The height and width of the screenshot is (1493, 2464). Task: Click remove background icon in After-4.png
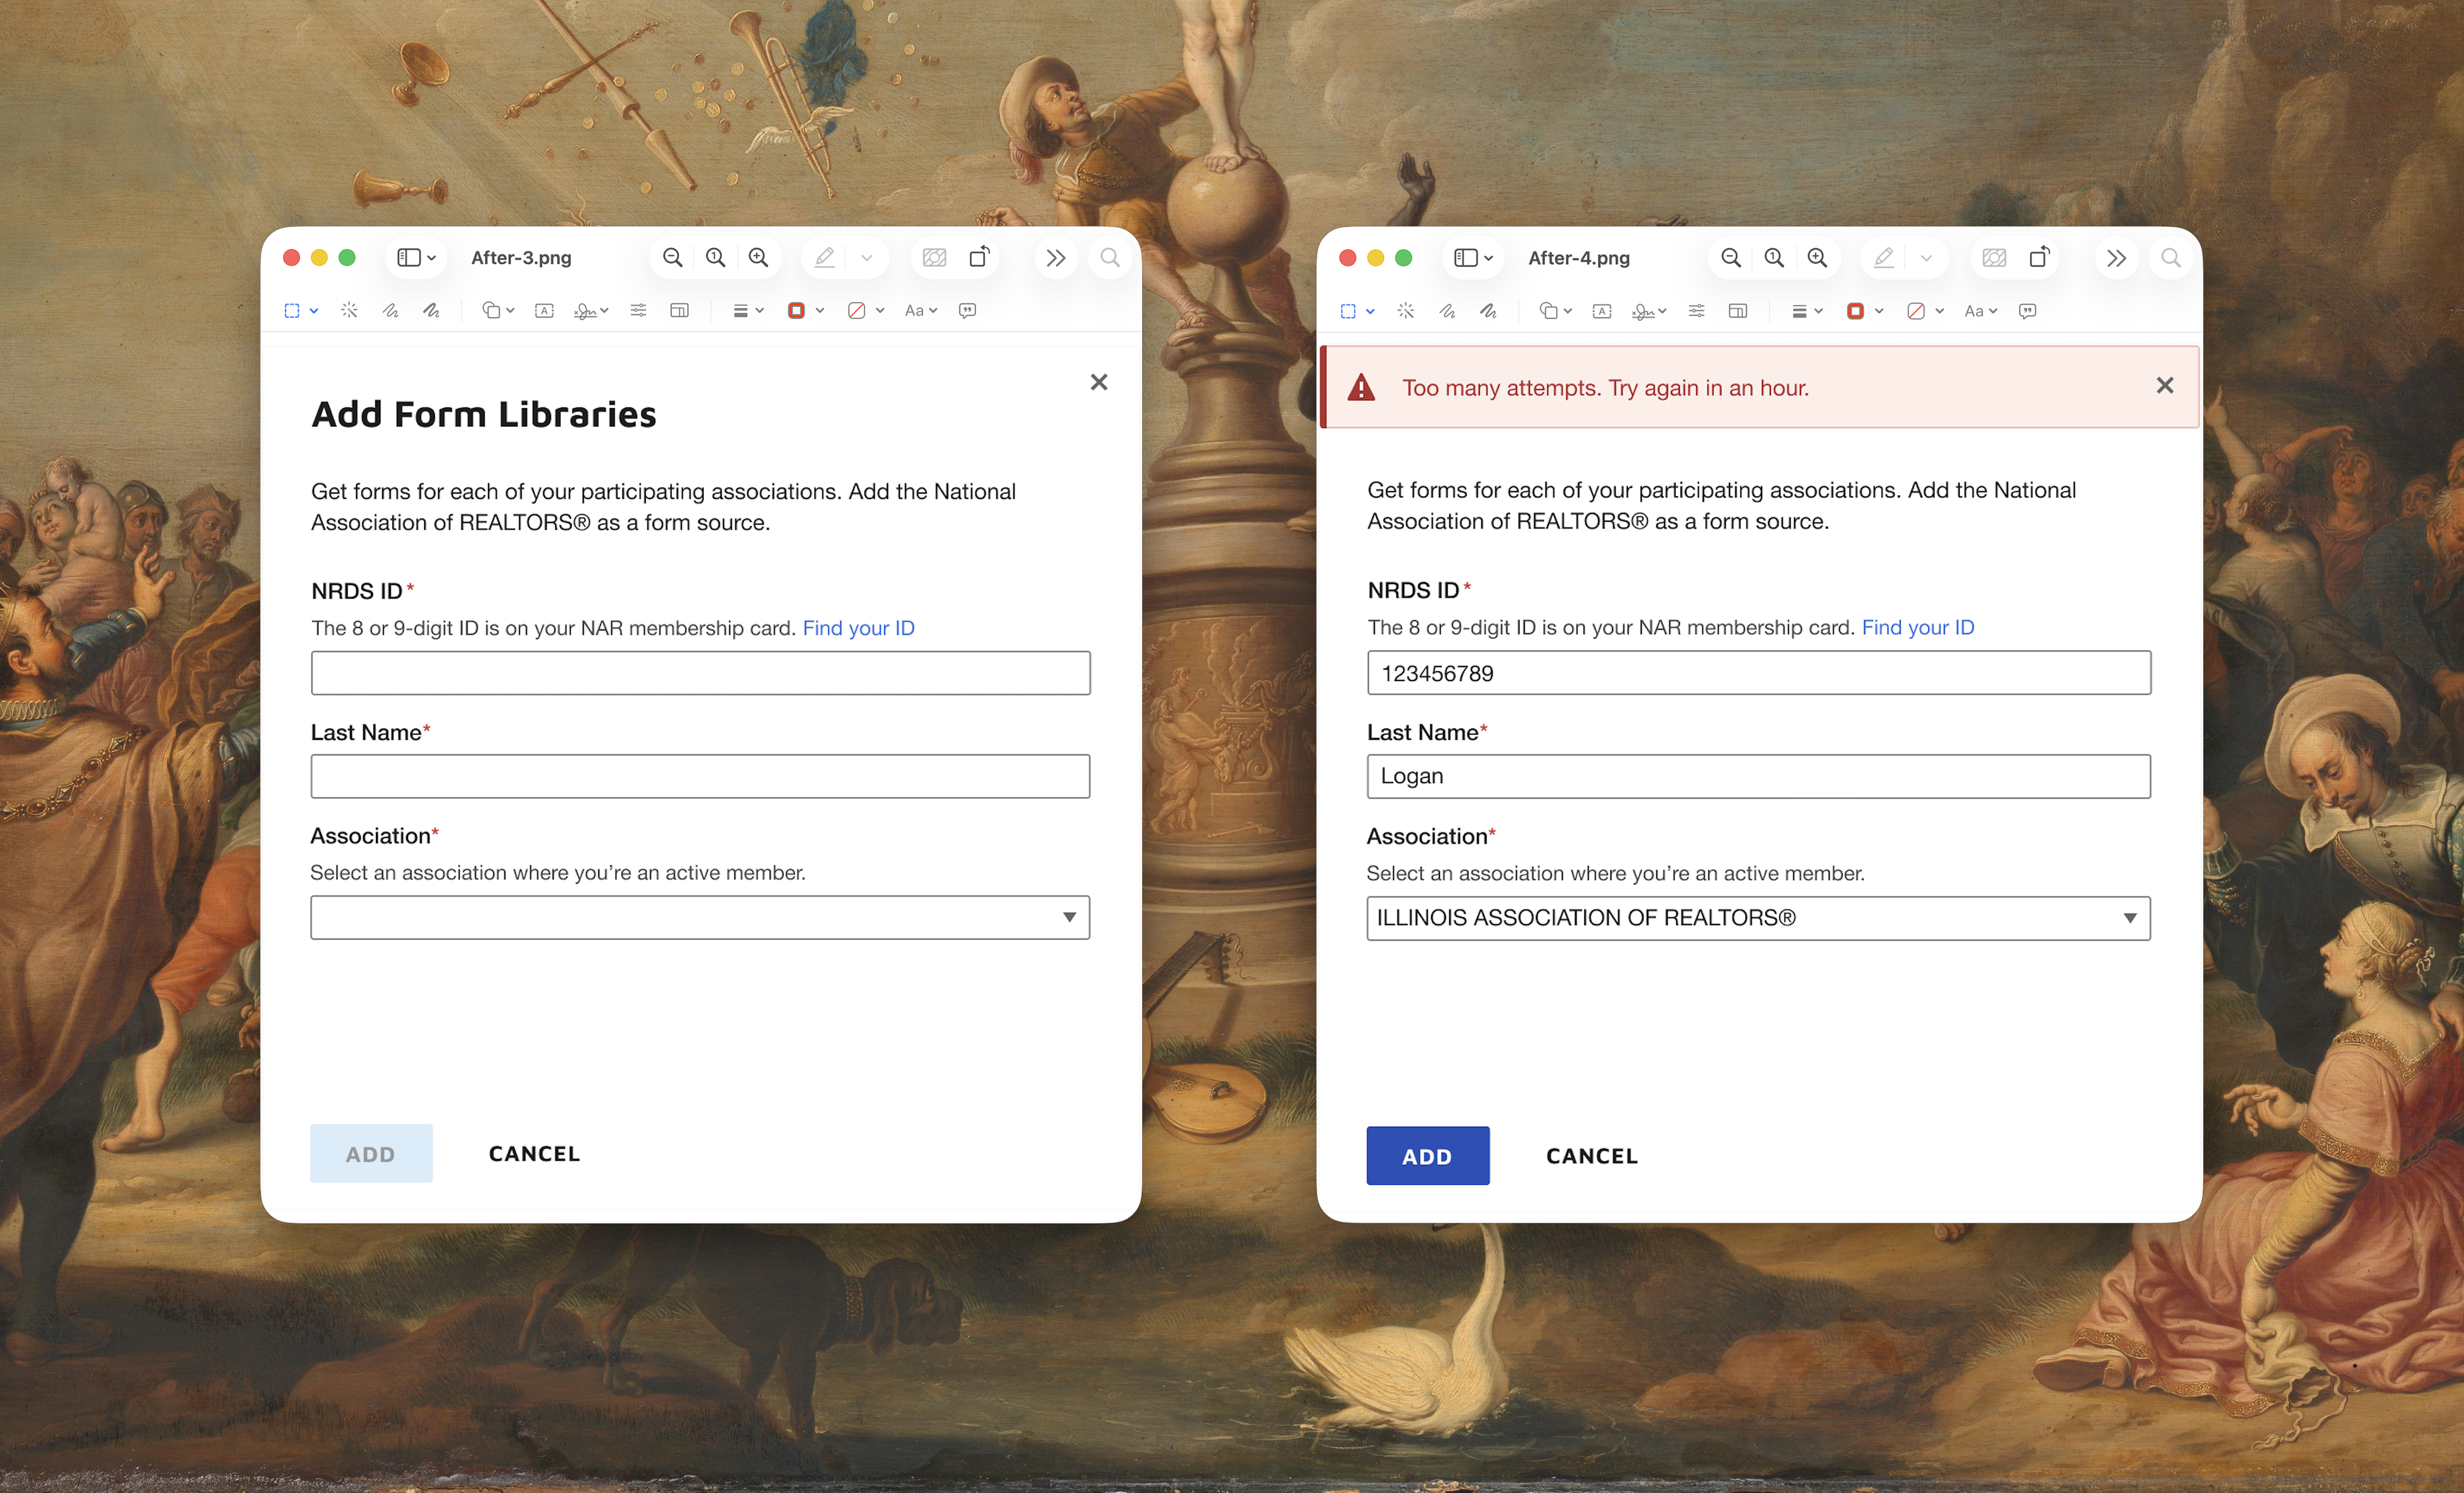pos(1994,258)
